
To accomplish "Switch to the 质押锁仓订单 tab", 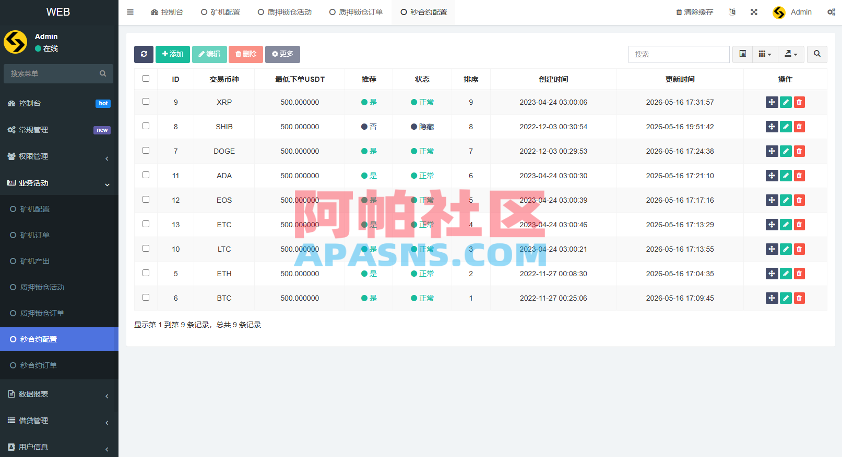I will (x=356, y=12).
